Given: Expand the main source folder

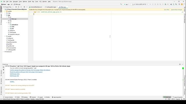Looking at the screenshot, I should [8, 27].
